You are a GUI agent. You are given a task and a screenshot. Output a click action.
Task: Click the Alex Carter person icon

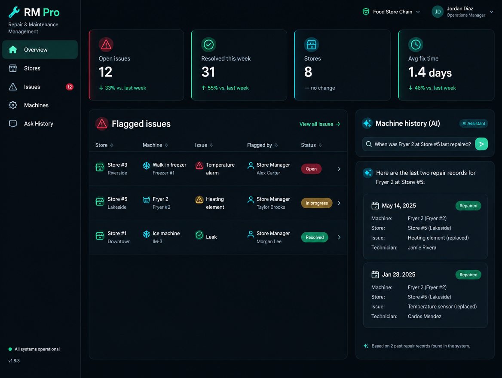pos(251,165)
